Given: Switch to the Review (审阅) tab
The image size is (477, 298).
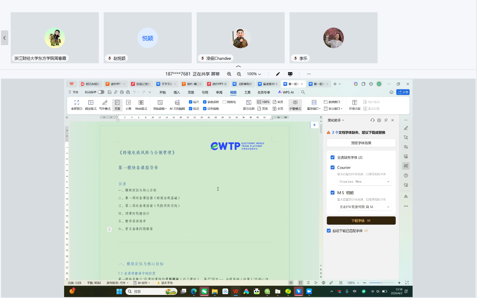Looking at the screenshot, I should [x=219, y=92].
